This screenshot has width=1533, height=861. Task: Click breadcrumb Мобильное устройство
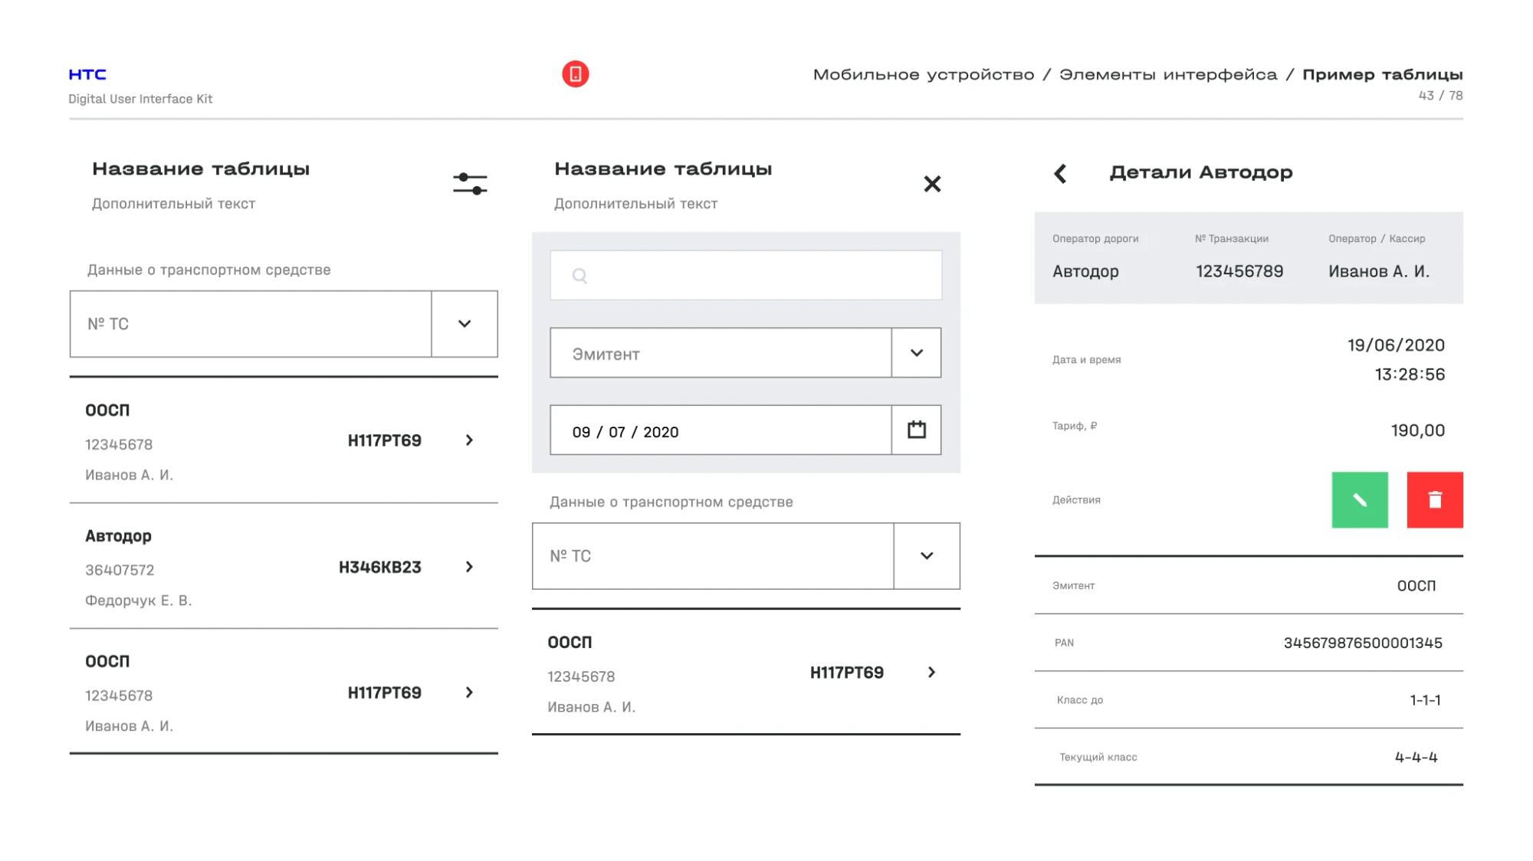924,75
